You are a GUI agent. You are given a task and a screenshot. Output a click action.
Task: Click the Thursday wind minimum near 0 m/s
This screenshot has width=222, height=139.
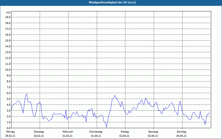(x=107, y=127)
